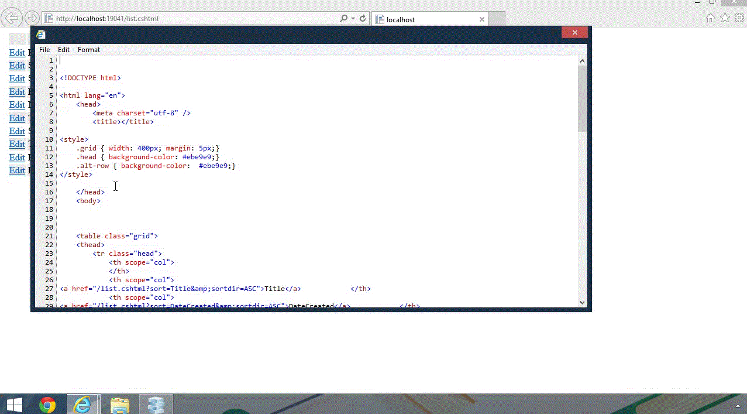747x414 pixels.
Task: Click the '<html lang="en">' line
Action: (x=92, y=95)
